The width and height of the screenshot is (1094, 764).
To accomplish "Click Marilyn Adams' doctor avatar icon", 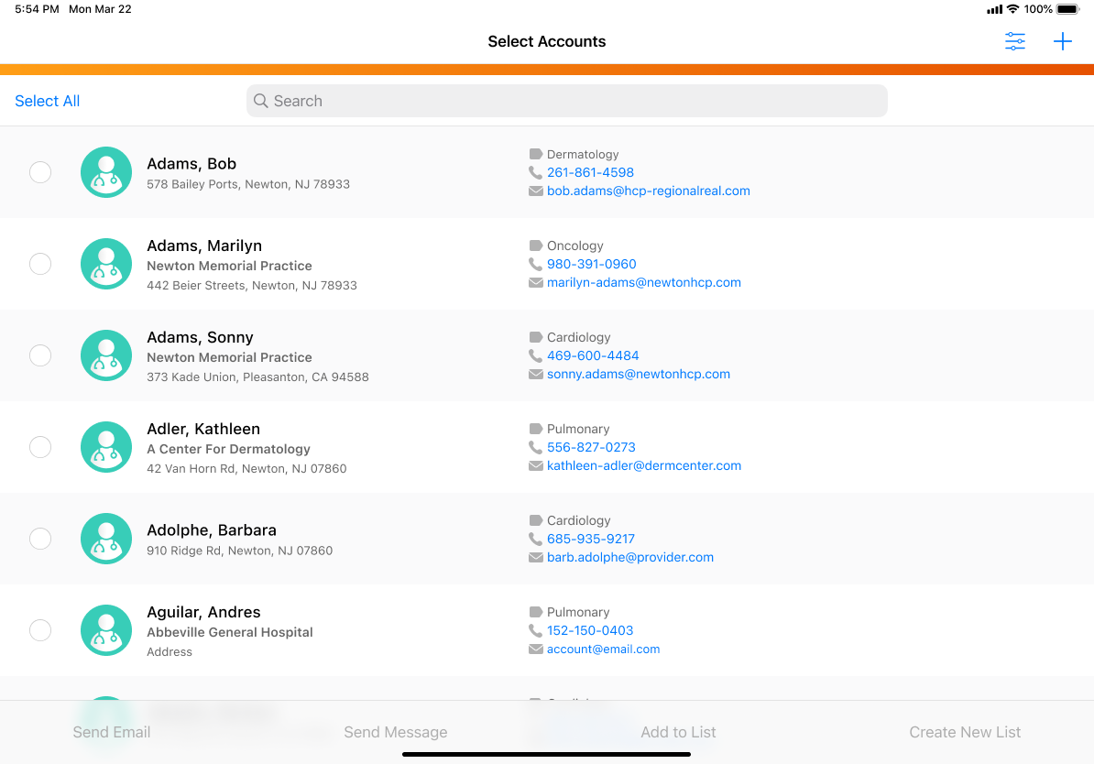I will 106,264.
